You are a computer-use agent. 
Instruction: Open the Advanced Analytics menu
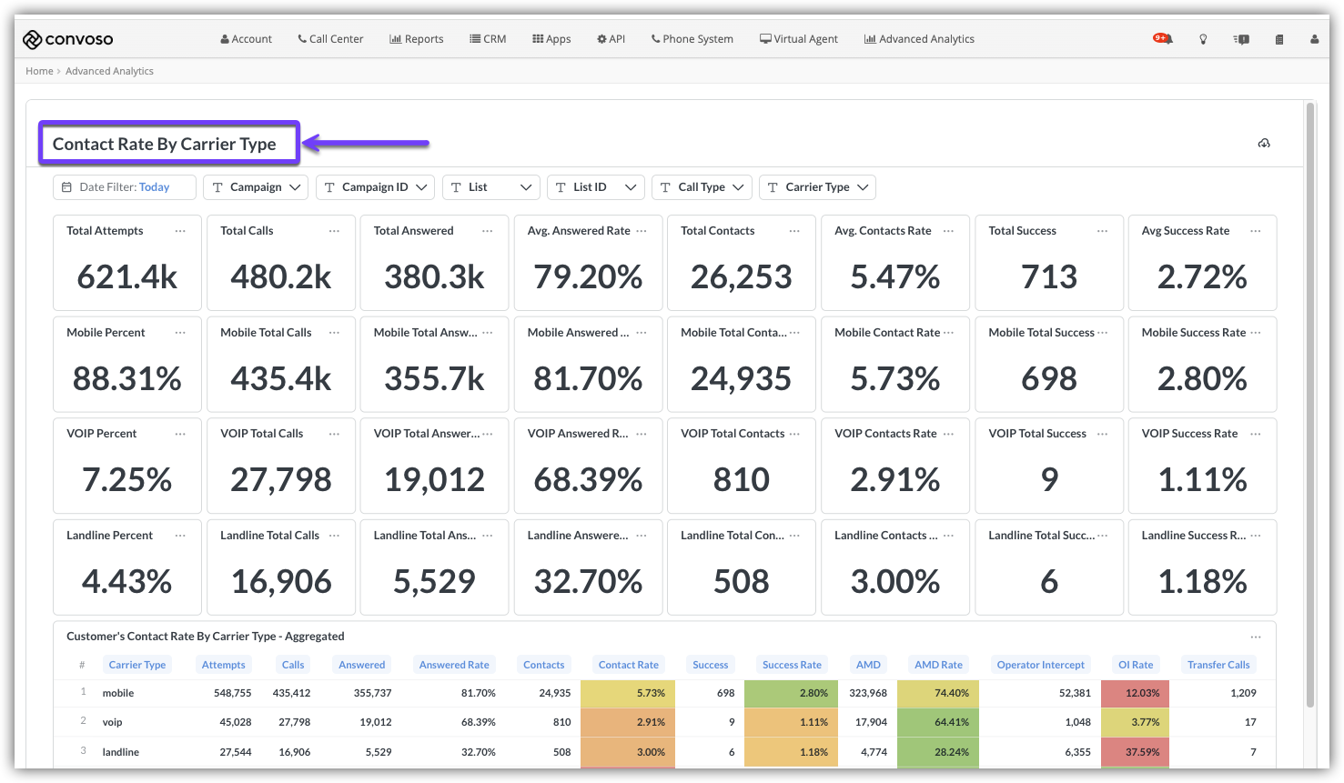click(x=919, y=39)
